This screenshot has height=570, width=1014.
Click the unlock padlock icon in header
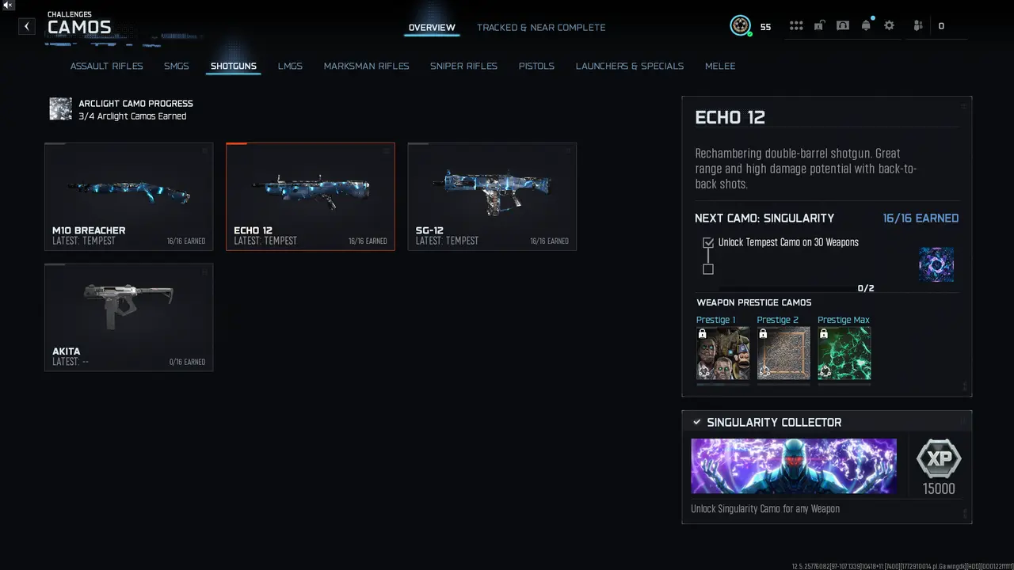point(819,25)
